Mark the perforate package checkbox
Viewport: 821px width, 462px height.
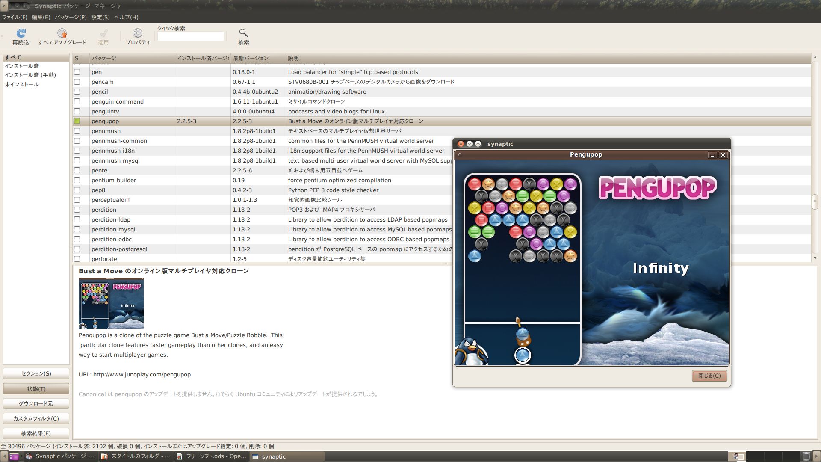coord(77,259)
